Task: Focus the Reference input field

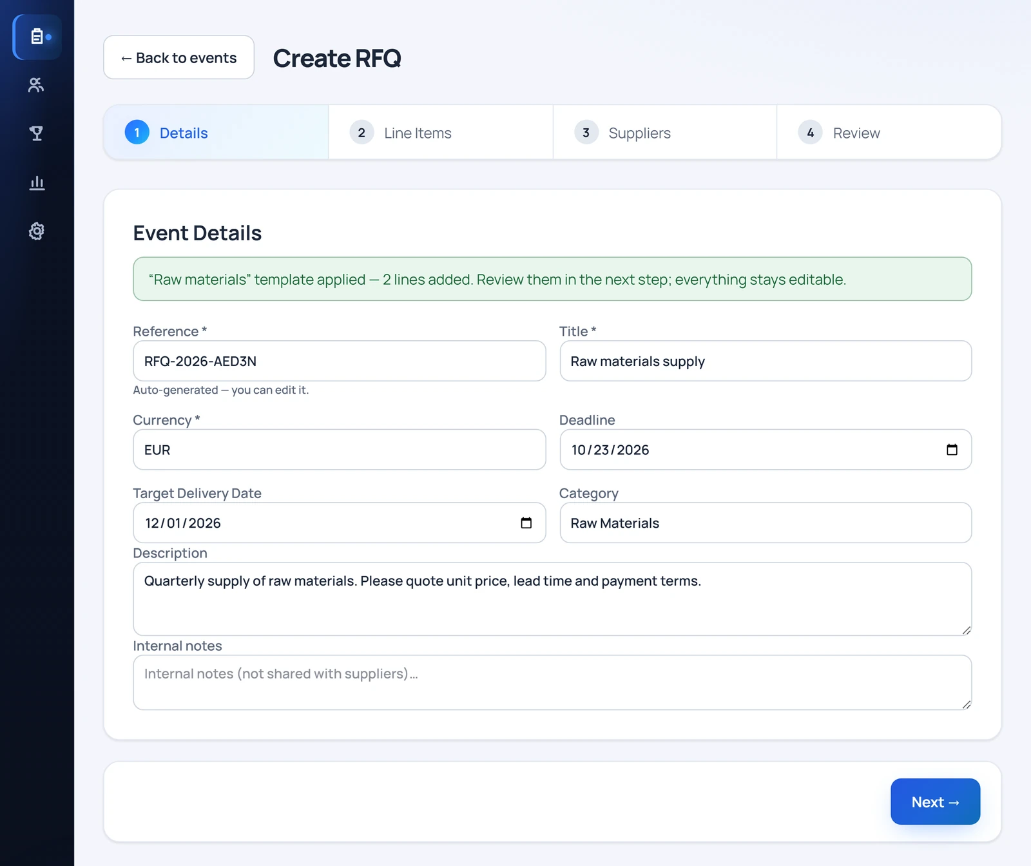Action: tap(340, 361)
